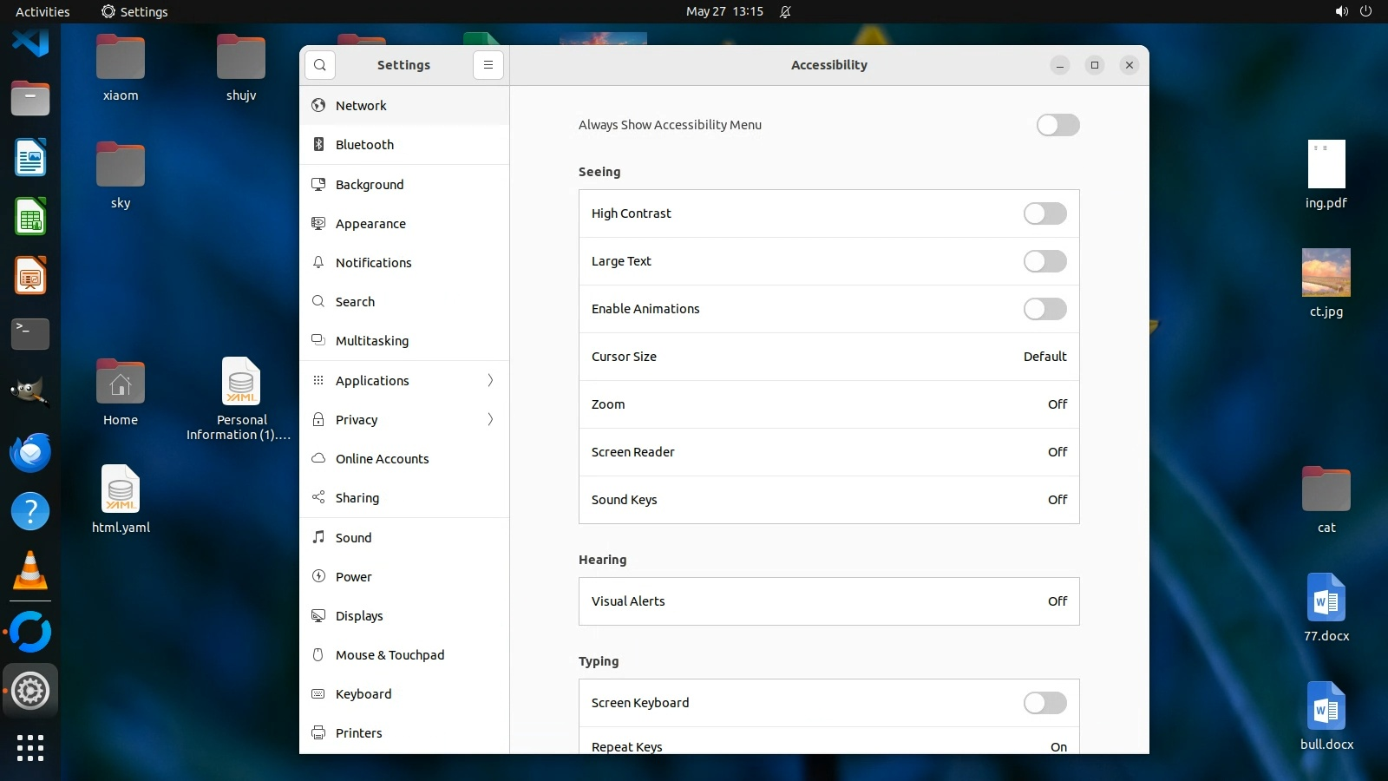
Task: Enable the High Contrast switch
Action: click(1044, 213)
